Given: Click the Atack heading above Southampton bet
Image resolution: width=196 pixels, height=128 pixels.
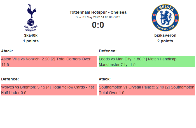Looking at the screenshot, I should click(x=105, y=79).
